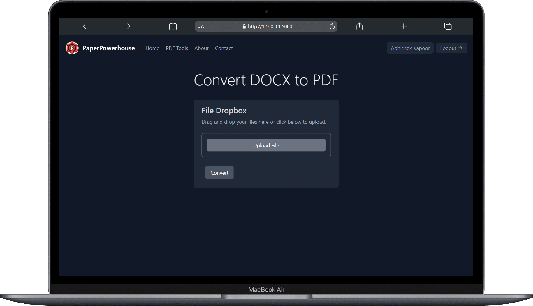This screenshot has height=306, width=533.
Task: Click the browser back arrow
Action: point(85,26)
